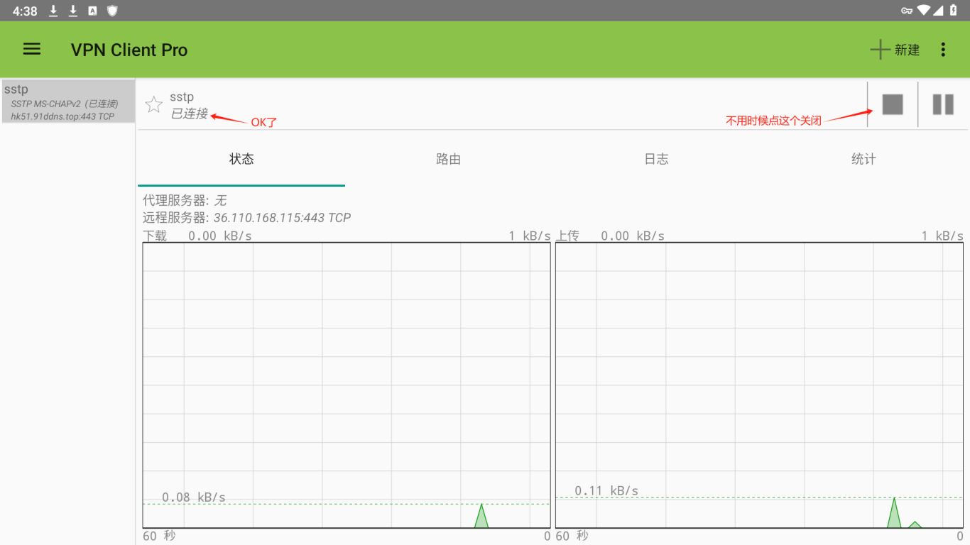970x545 pixels.
Task: Select the sstp profile in sidebar
Action: 68,101
